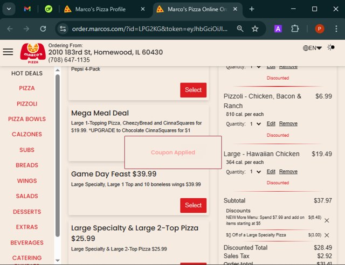Click the Marco's Pizza logo
The image size is (345, 265).
tap(33, 53)
